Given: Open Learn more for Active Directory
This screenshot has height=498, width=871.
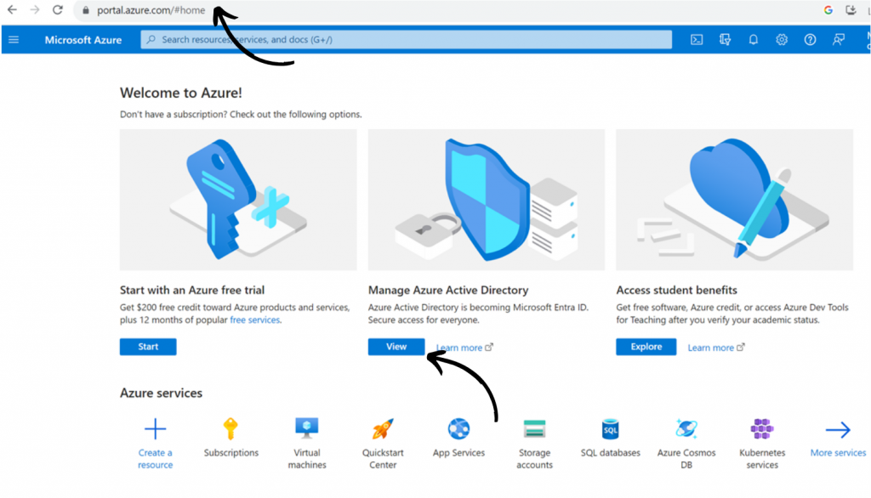Looking at the screenshot, I should 464,348.
